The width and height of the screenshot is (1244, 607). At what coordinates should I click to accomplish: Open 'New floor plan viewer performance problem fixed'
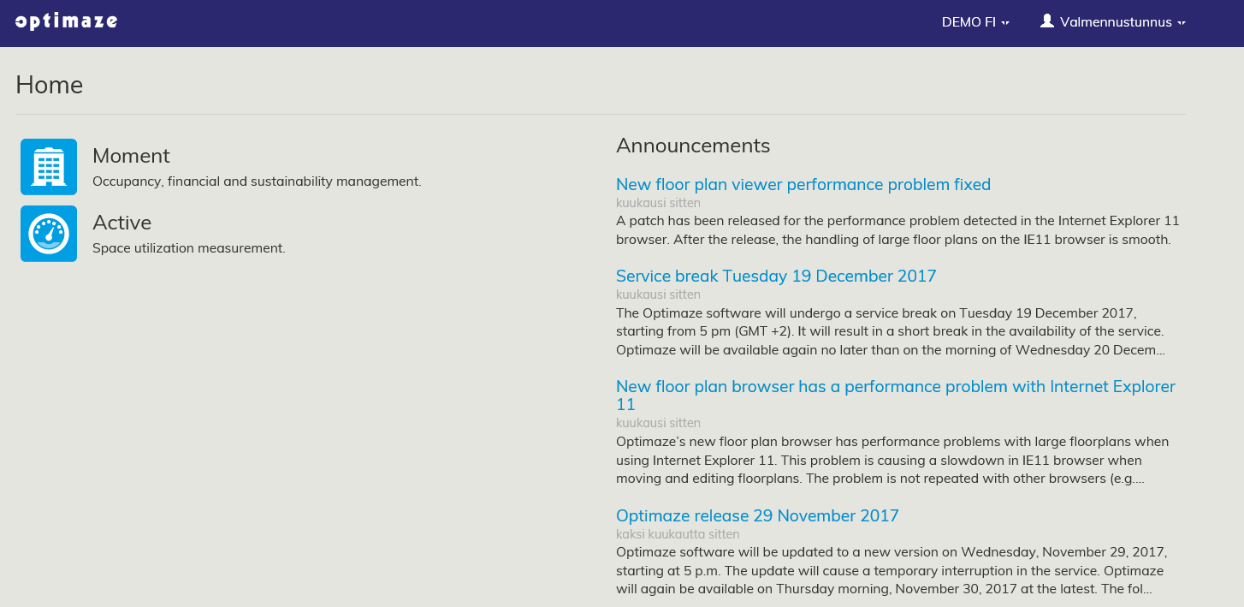click(803, 184)
